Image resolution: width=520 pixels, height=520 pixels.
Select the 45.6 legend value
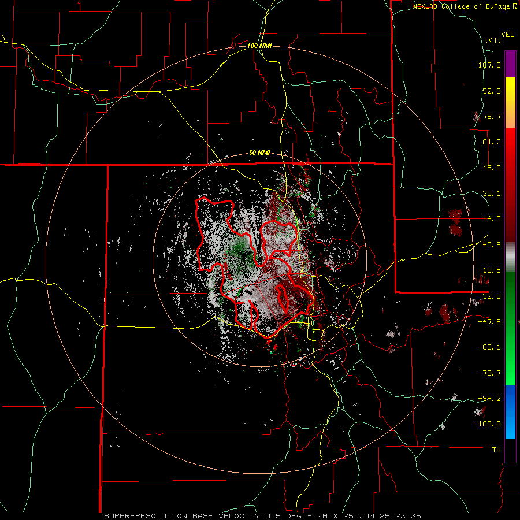492,168
